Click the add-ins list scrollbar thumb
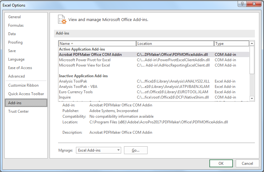 click(x=252, y=60)
